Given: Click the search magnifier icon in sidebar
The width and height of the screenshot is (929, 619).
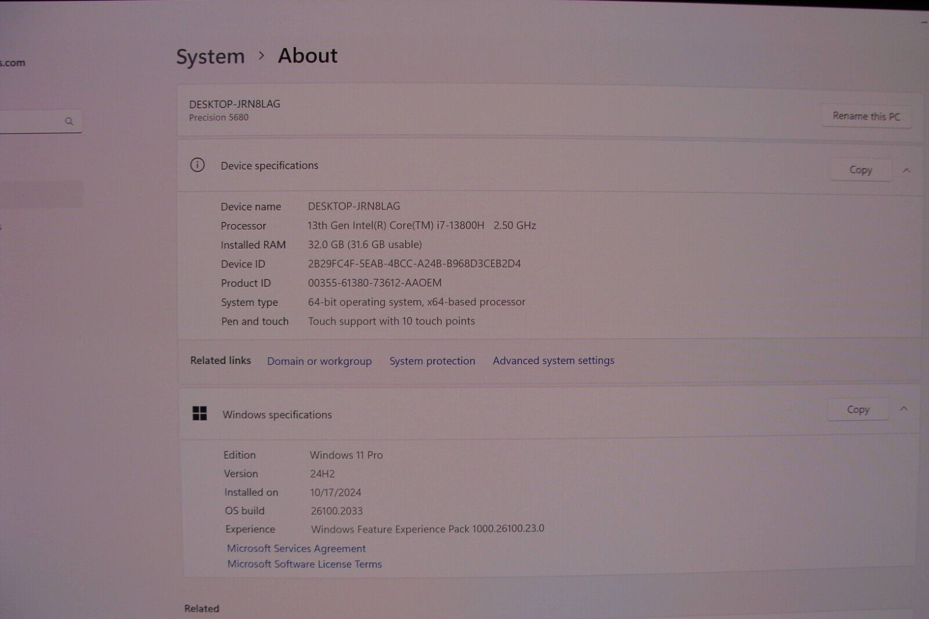Looking at the screenshot, I should tap(69, 121).
